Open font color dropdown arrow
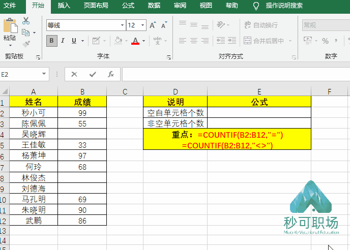The image size is (350, 250). [x=143, y=41]
